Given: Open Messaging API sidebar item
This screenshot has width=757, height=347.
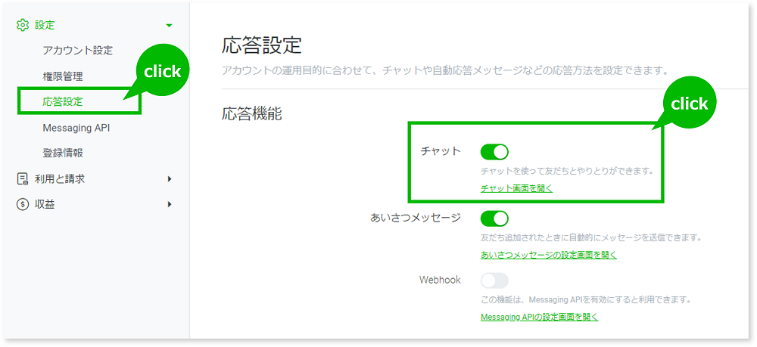Looking at the screenshot, I should pyautogui.click(x=76, y=128).
